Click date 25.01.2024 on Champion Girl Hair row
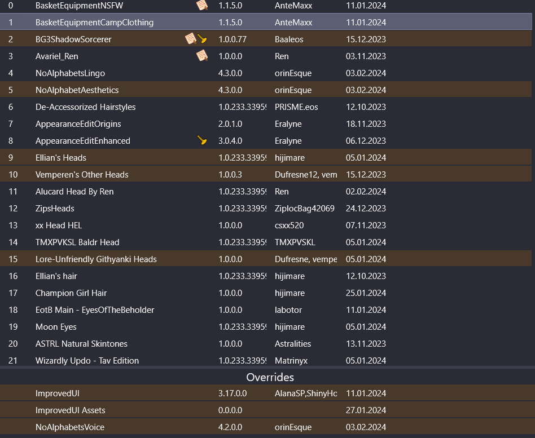535x438 pixels. (x=366, y=293)
